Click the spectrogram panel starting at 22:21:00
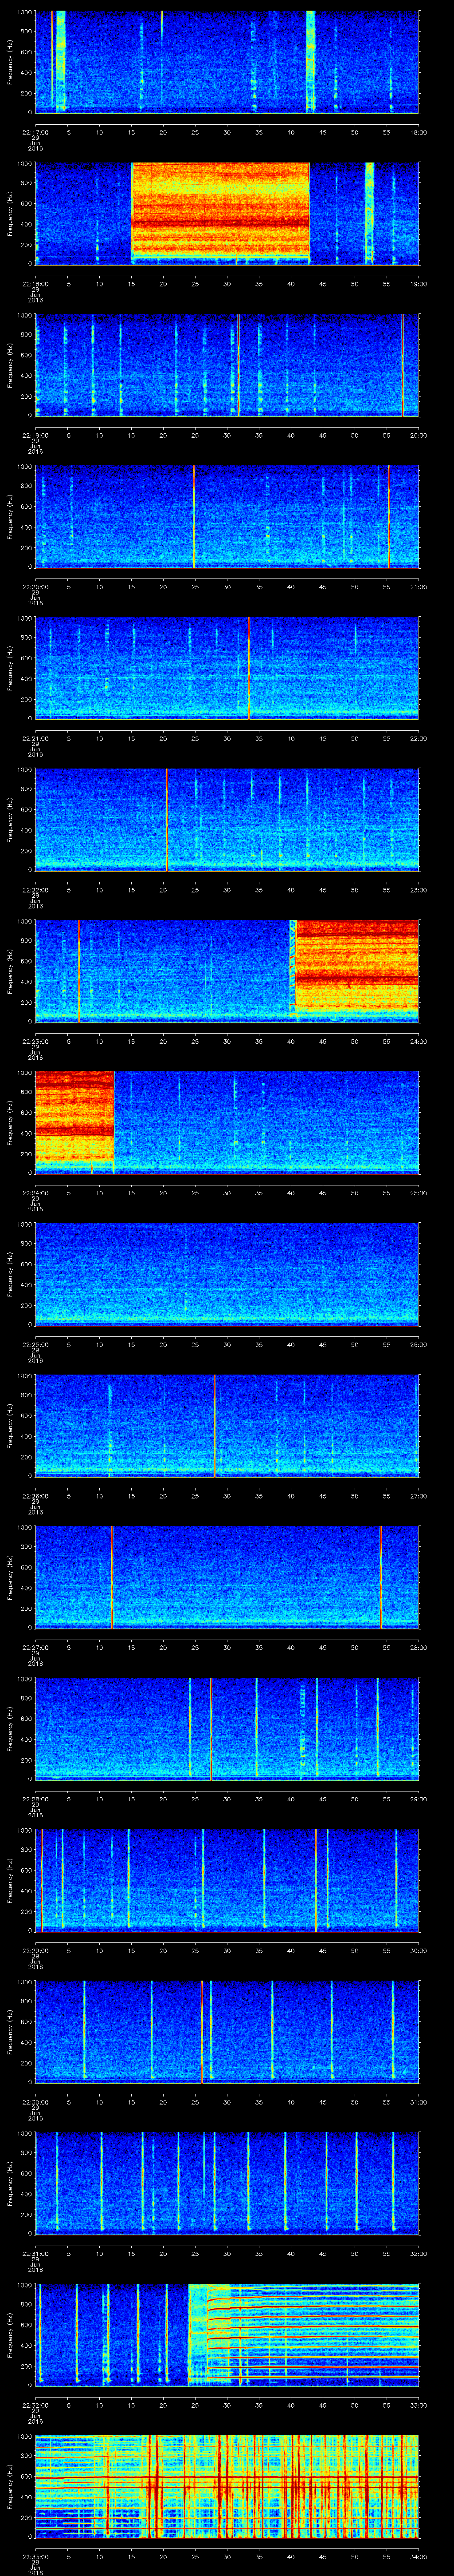 pos(227,668)
